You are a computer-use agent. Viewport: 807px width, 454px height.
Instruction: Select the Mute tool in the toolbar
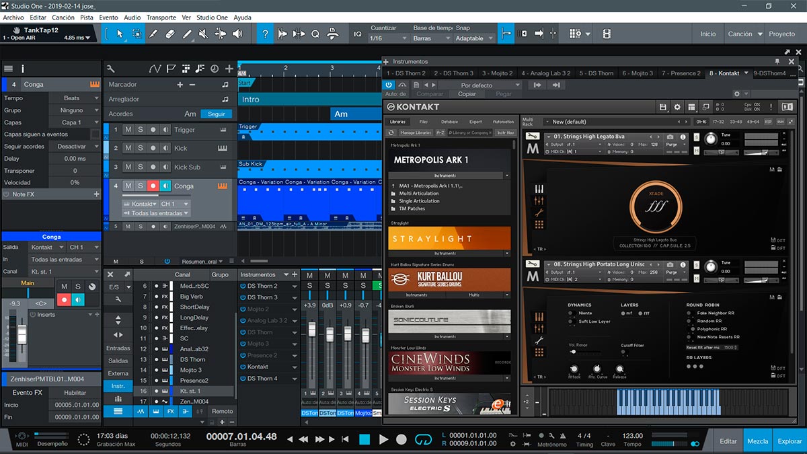203,34
